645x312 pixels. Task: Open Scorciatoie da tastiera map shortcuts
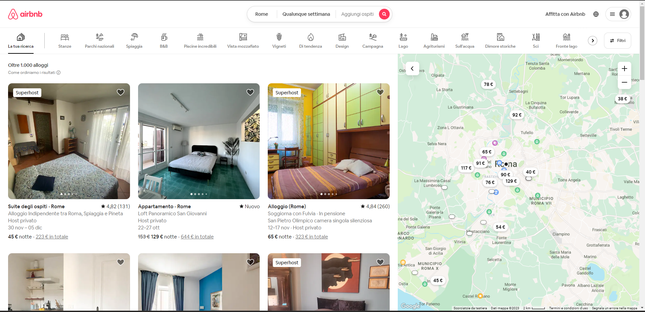[x=470, y=308]
